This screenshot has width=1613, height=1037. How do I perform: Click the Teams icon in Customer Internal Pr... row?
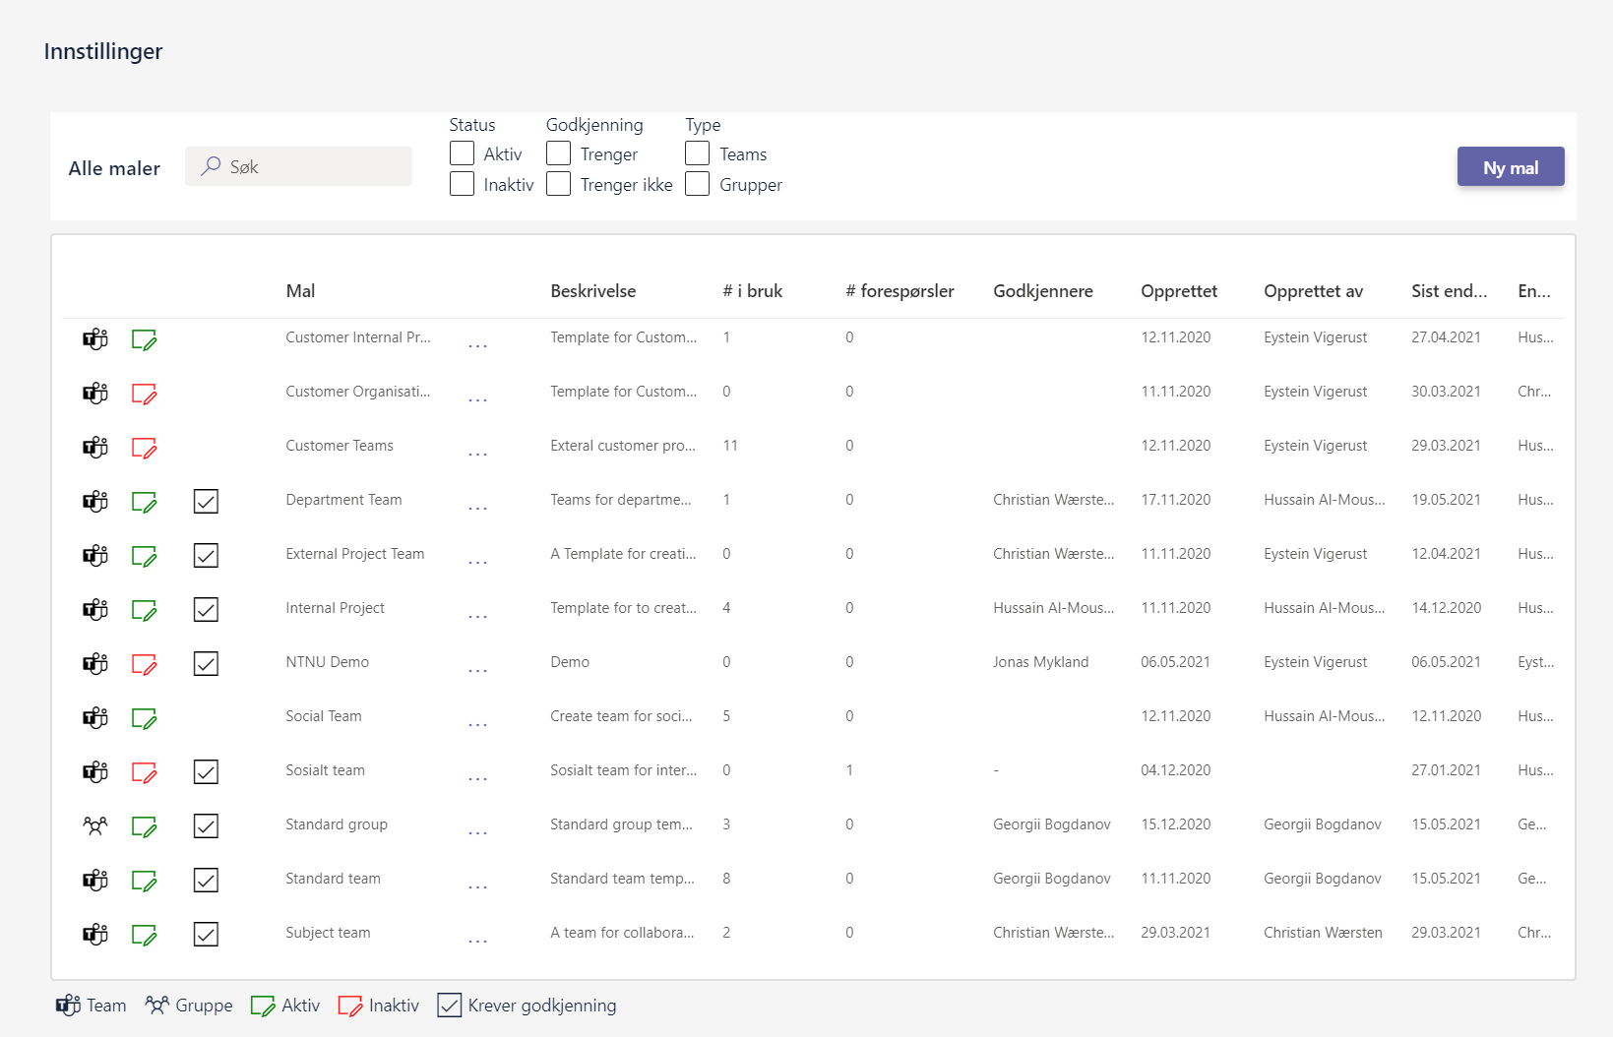[x=95, y=339]
